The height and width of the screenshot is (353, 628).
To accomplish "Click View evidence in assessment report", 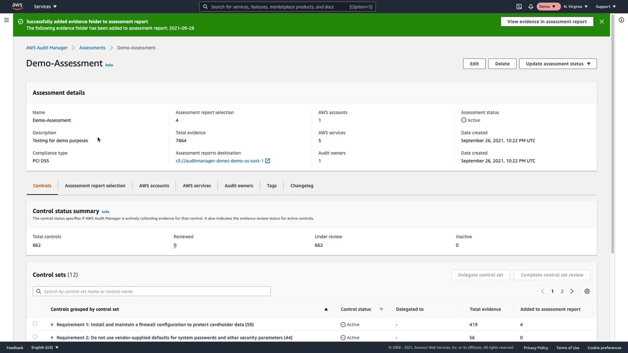I will (547, 22).
